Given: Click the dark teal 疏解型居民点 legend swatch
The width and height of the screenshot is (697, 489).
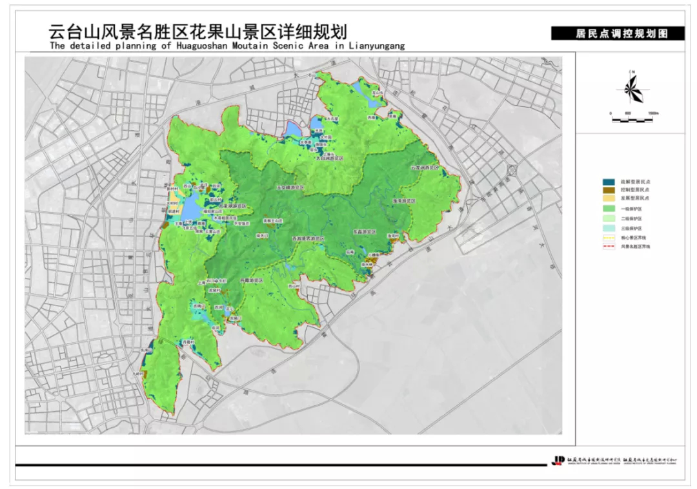Looking at the screenshot, I should click(x=609, y=182).
